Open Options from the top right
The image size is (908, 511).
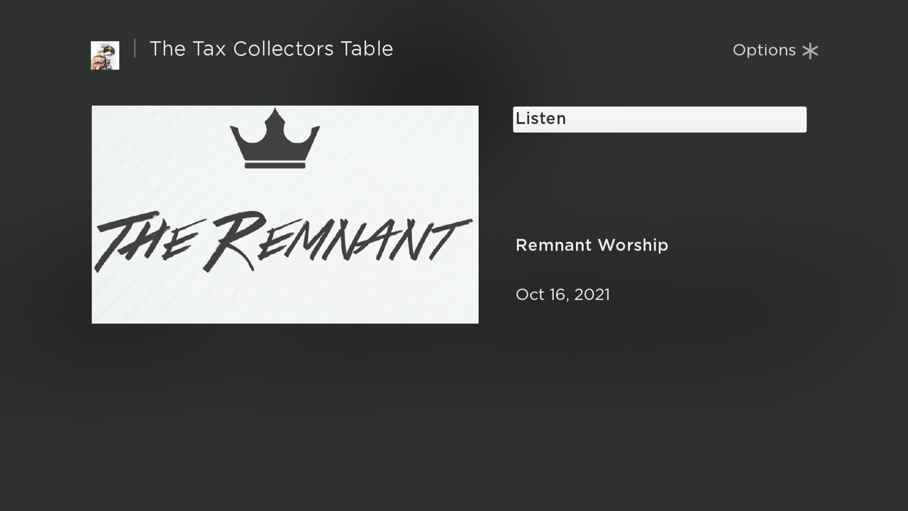click(x=775, y=50)
